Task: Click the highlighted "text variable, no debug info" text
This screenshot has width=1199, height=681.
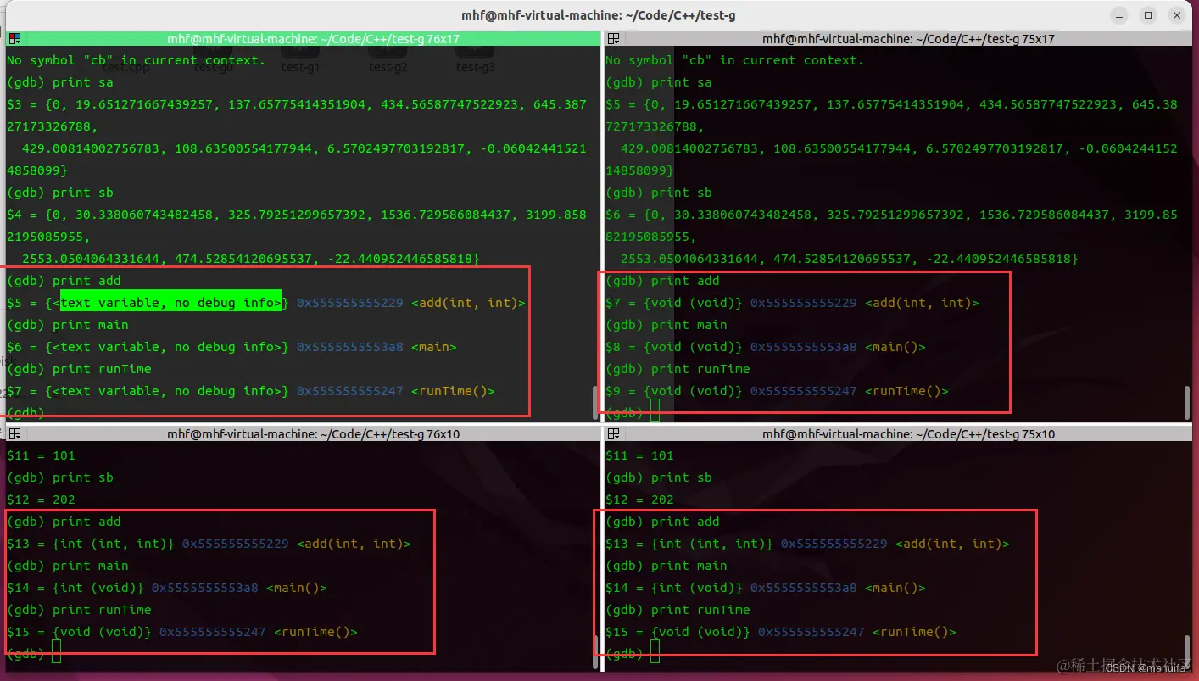Action: (170, 303)
